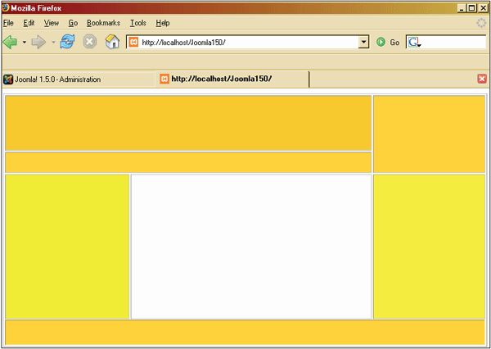Image resolution: width=491 pixels, height=349 pixels.
Task: Open the View menu
Action: (52, 23)
